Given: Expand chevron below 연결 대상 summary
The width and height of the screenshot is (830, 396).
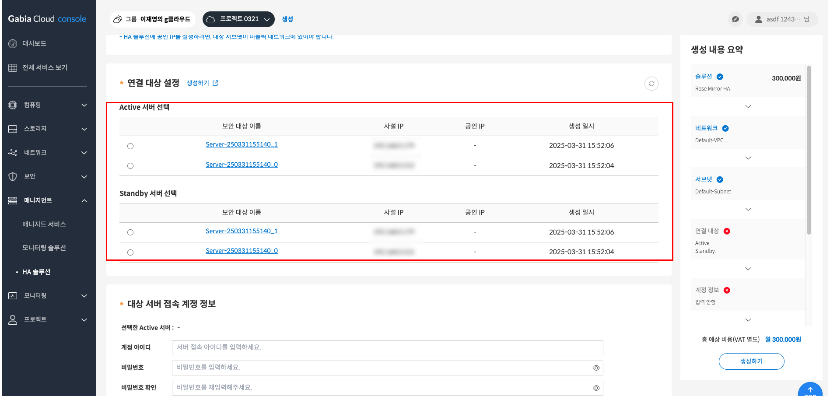Looking at the screenshot, I should (748, 269).
